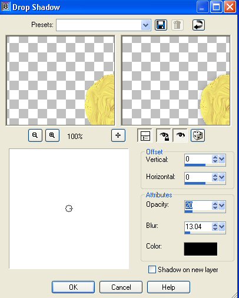This screenshot has width=239, height=298.
Task: Click the Delete Preset trash icon
Action: [177, 25]
